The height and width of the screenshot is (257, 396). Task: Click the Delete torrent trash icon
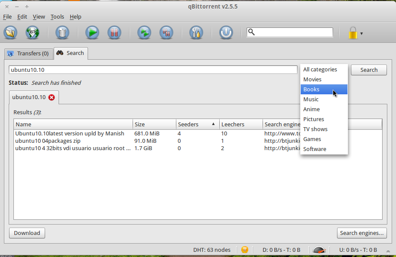tap(62, 32)
